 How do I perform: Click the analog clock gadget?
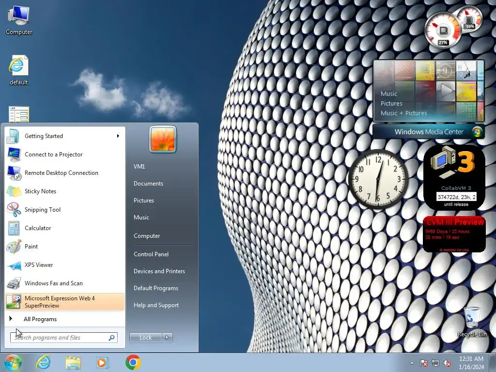pyautogui.click(x=378, y=179)
